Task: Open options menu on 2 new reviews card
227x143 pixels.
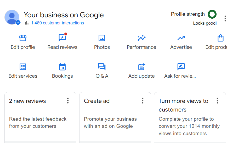Action: click(x=68, y=101)
